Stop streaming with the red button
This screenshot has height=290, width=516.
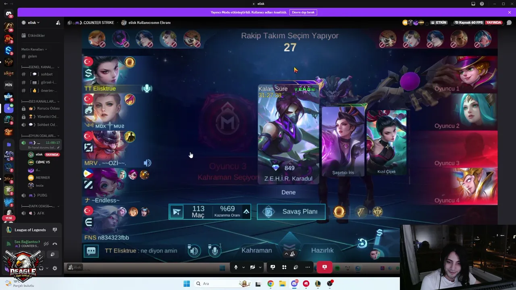tap(325, 267)
